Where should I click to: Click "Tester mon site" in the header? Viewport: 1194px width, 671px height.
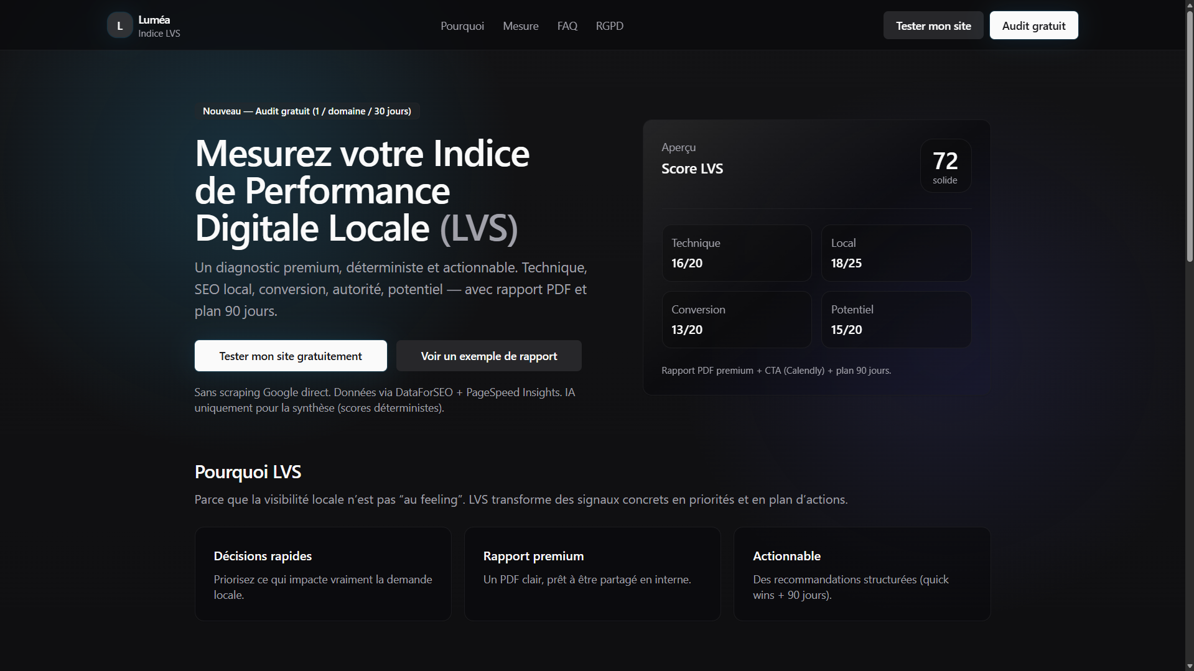click(x=933, y=25)
